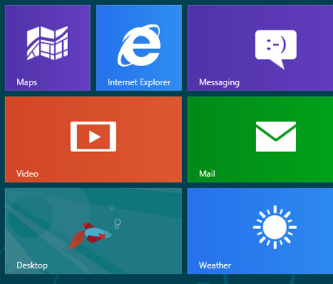Viewport: 333px width, 284px height.
Task: Open the Mail tile
Action: pos(260,139)
